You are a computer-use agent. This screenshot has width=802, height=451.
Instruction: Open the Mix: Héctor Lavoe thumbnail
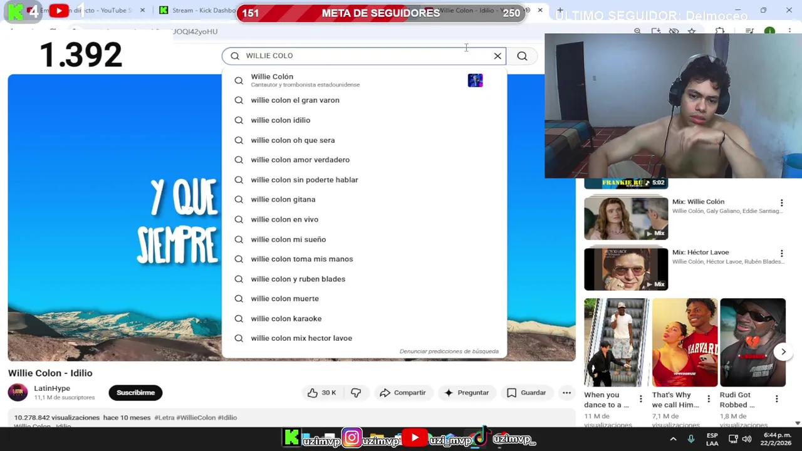coord(626,269)
